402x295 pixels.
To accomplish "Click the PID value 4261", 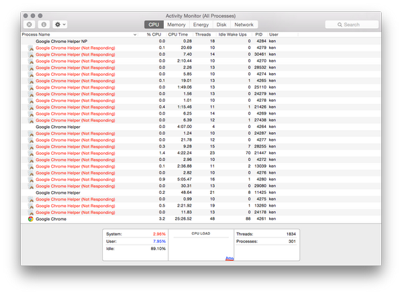I will 261,219.
